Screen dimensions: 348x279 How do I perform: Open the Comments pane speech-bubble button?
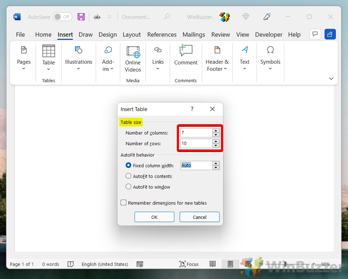(x=315, y=34)
